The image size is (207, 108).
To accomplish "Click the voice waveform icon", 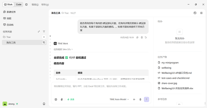I will click(x=134, y=99).
